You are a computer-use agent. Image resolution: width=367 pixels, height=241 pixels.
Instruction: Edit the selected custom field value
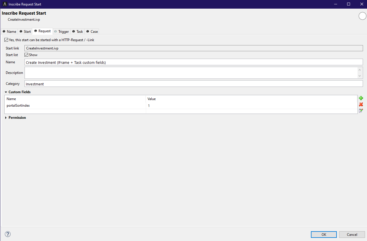(x=361, y=110)
